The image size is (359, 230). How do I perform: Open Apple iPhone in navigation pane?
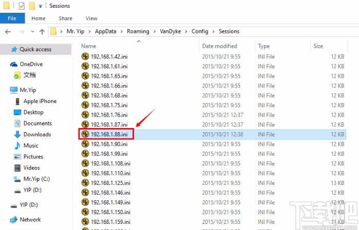point(40,101)
